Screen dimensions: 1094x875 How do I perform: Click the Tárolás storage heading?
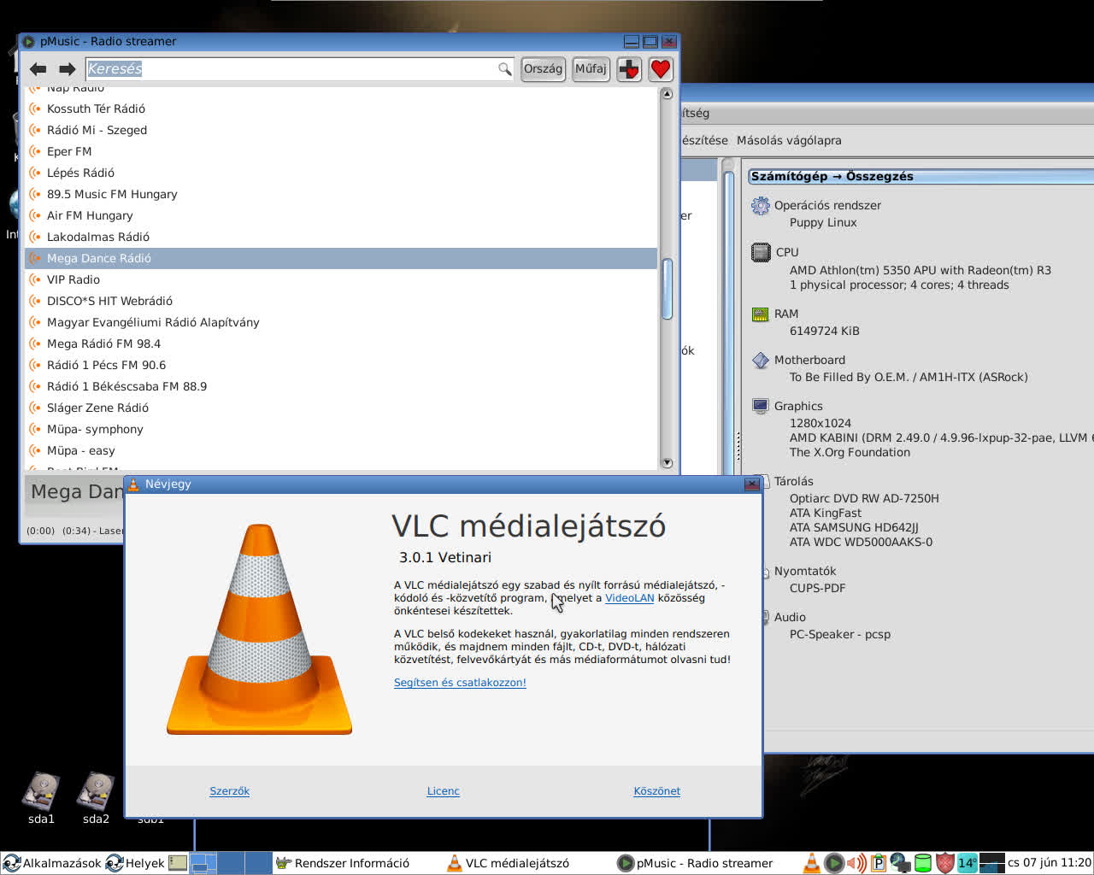pyautogui.click(x=794, y=481)
